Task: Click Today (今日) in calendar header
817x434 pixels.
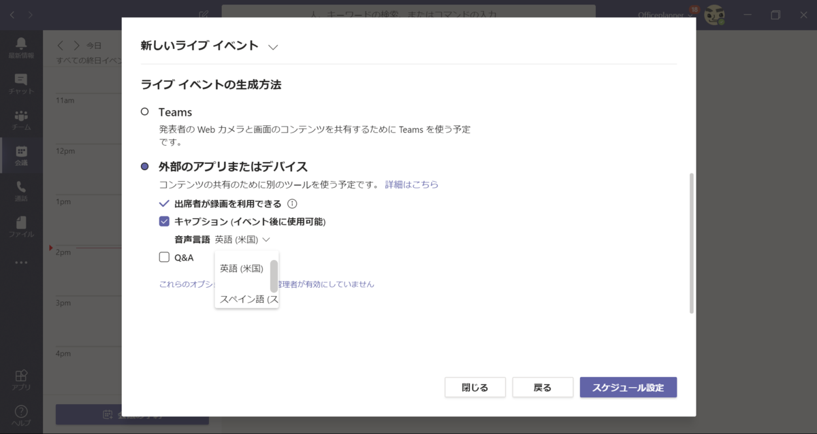Action: point(94,46)
